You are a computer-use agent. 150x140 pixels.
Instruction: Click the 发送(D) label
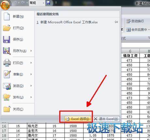click(x=18, y=86)
